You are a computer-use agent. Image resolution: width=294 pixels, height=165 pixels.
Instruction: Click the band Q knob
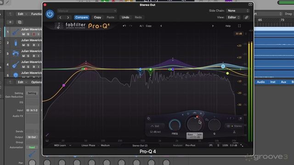pyautogui.click(x=215, y=125)
